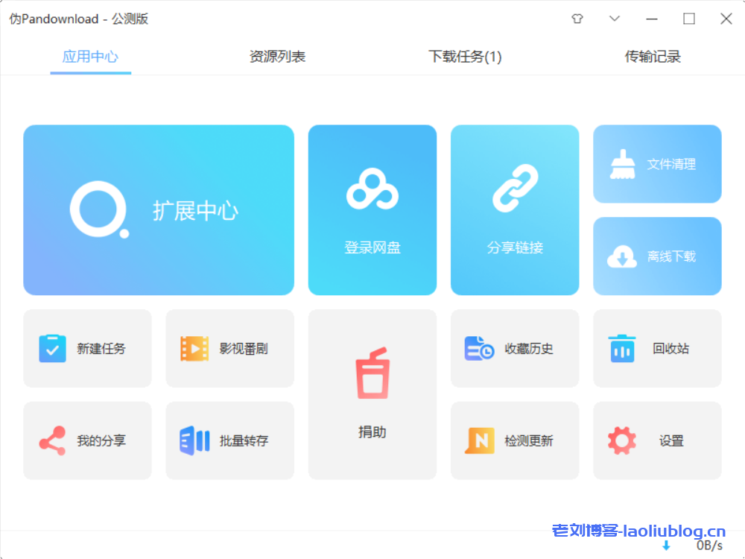The height and width of the screenshot is (559, 745).
Task: Browse 影视番剧 movies and series
Action: 229,348
